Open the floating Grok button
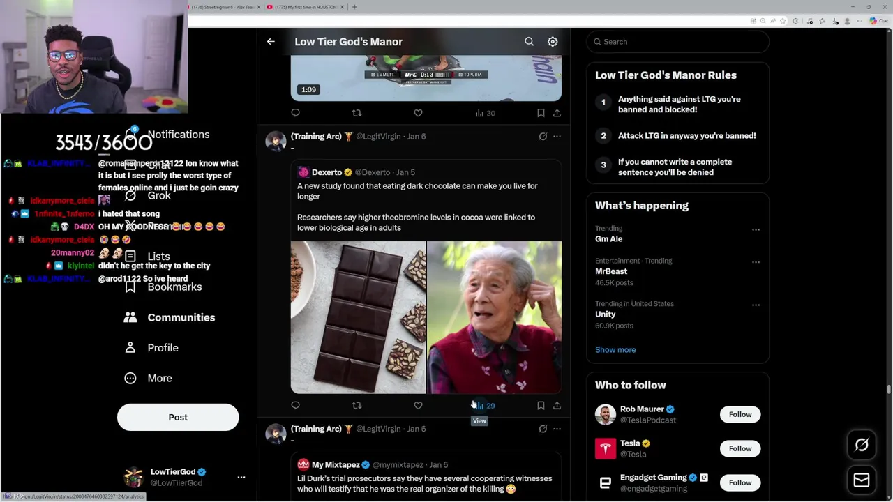This screenshot has height=502, width=893. pyautogui.click(x=862, y=445)
